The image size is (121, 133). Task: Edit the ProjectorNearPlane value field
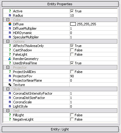[x=93, y=80]
